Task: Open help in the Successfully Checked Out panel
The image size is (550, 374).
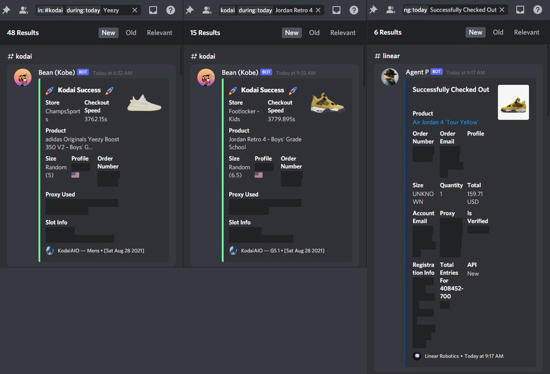Action: (538, 10)
